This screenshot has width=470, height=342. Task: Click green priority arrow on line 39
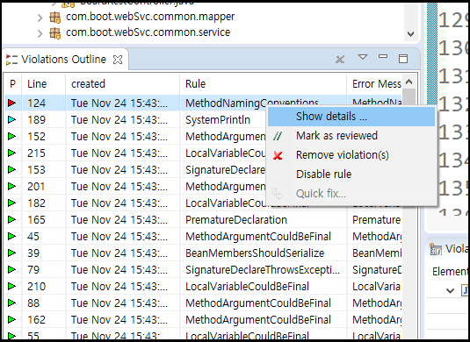point(11,253)
